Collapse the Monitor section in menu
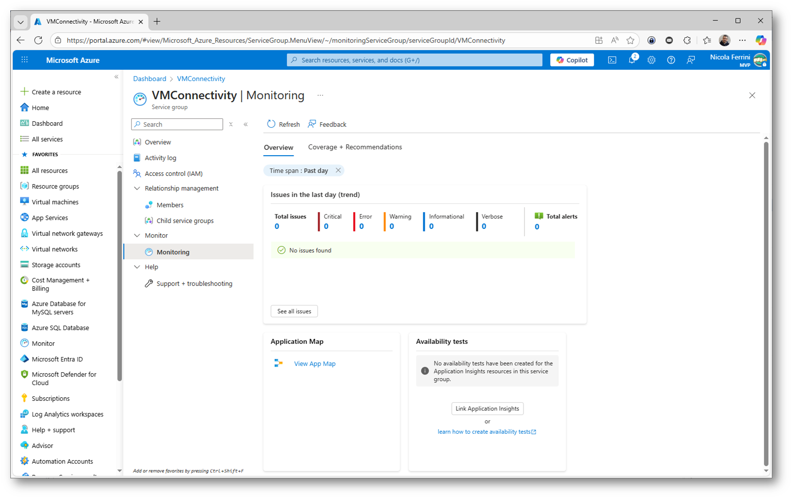The image size is (793, 499). pos(137,236)
